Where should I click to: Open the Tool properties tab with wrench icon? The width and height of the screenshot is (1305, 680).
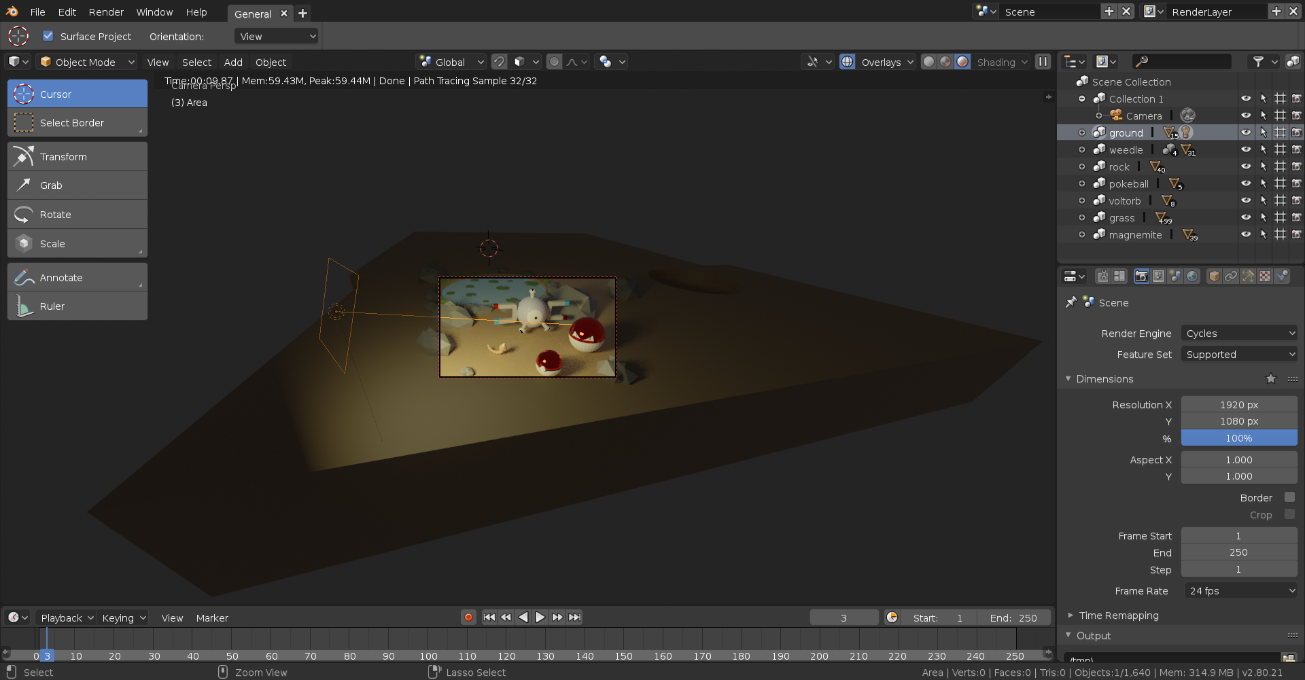click(x=1102, y=276)
